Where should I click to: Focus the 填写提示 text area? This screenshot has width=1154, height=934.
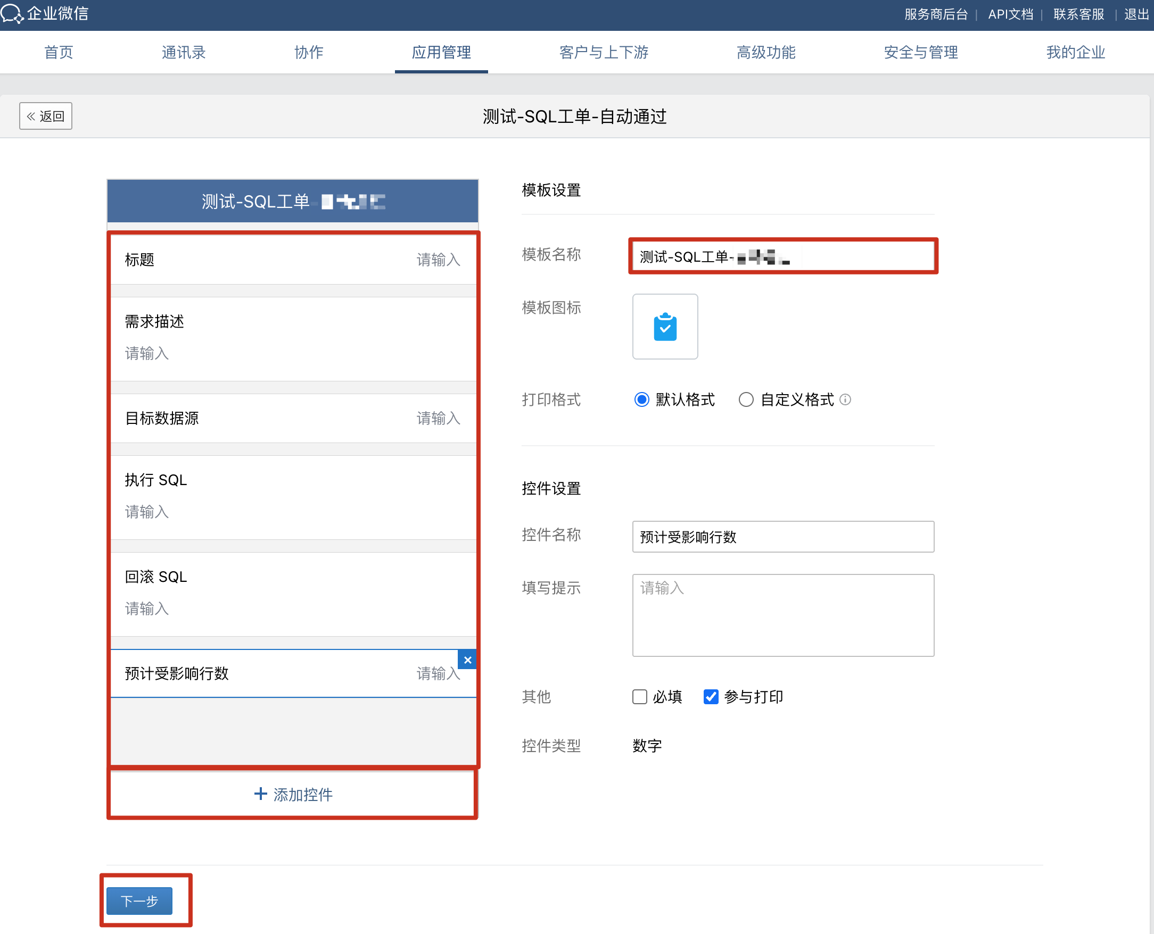coord(782,615)
